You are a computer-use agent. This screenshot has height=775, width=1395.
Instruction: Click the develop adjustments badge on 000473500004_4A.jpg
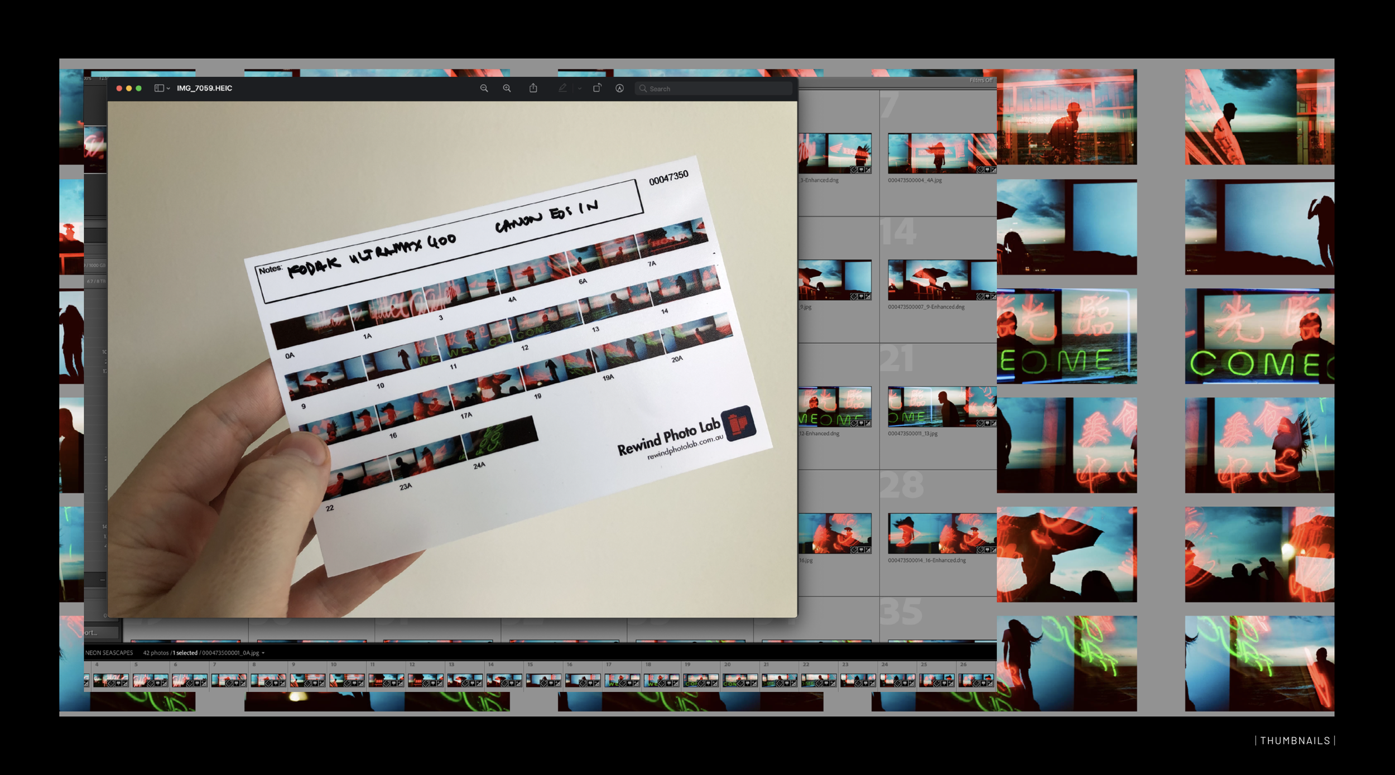coord(994,170)
